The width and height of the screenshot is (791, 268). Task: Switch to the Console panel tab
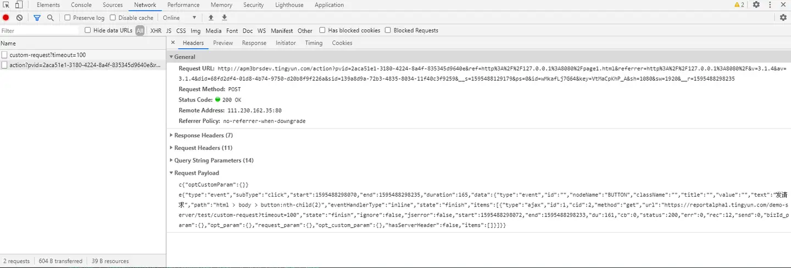tap(81, 5)
